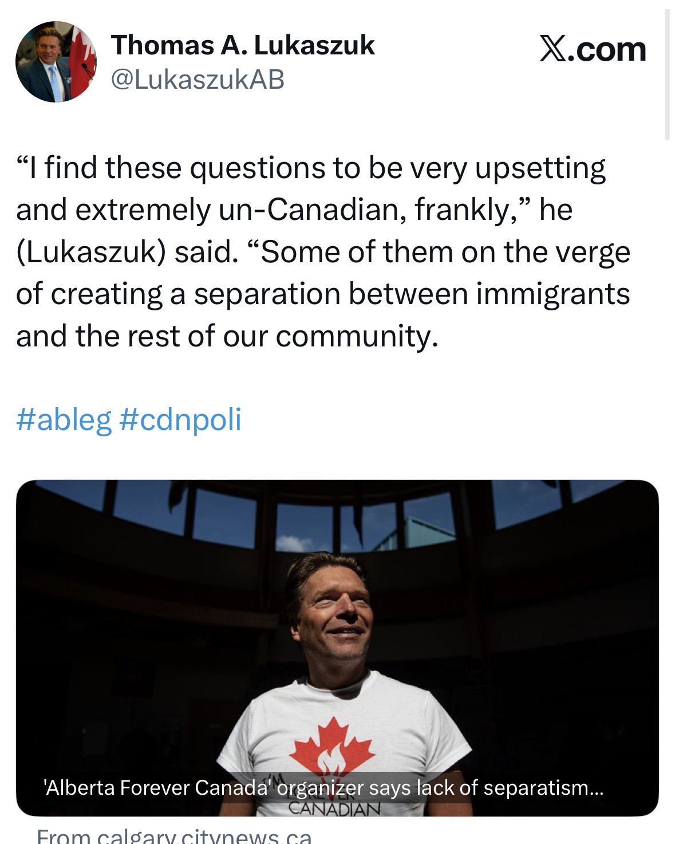Visit the calgary.citynews.ca source link
This screenshot has width=675, height=844.
pos(175,837)
